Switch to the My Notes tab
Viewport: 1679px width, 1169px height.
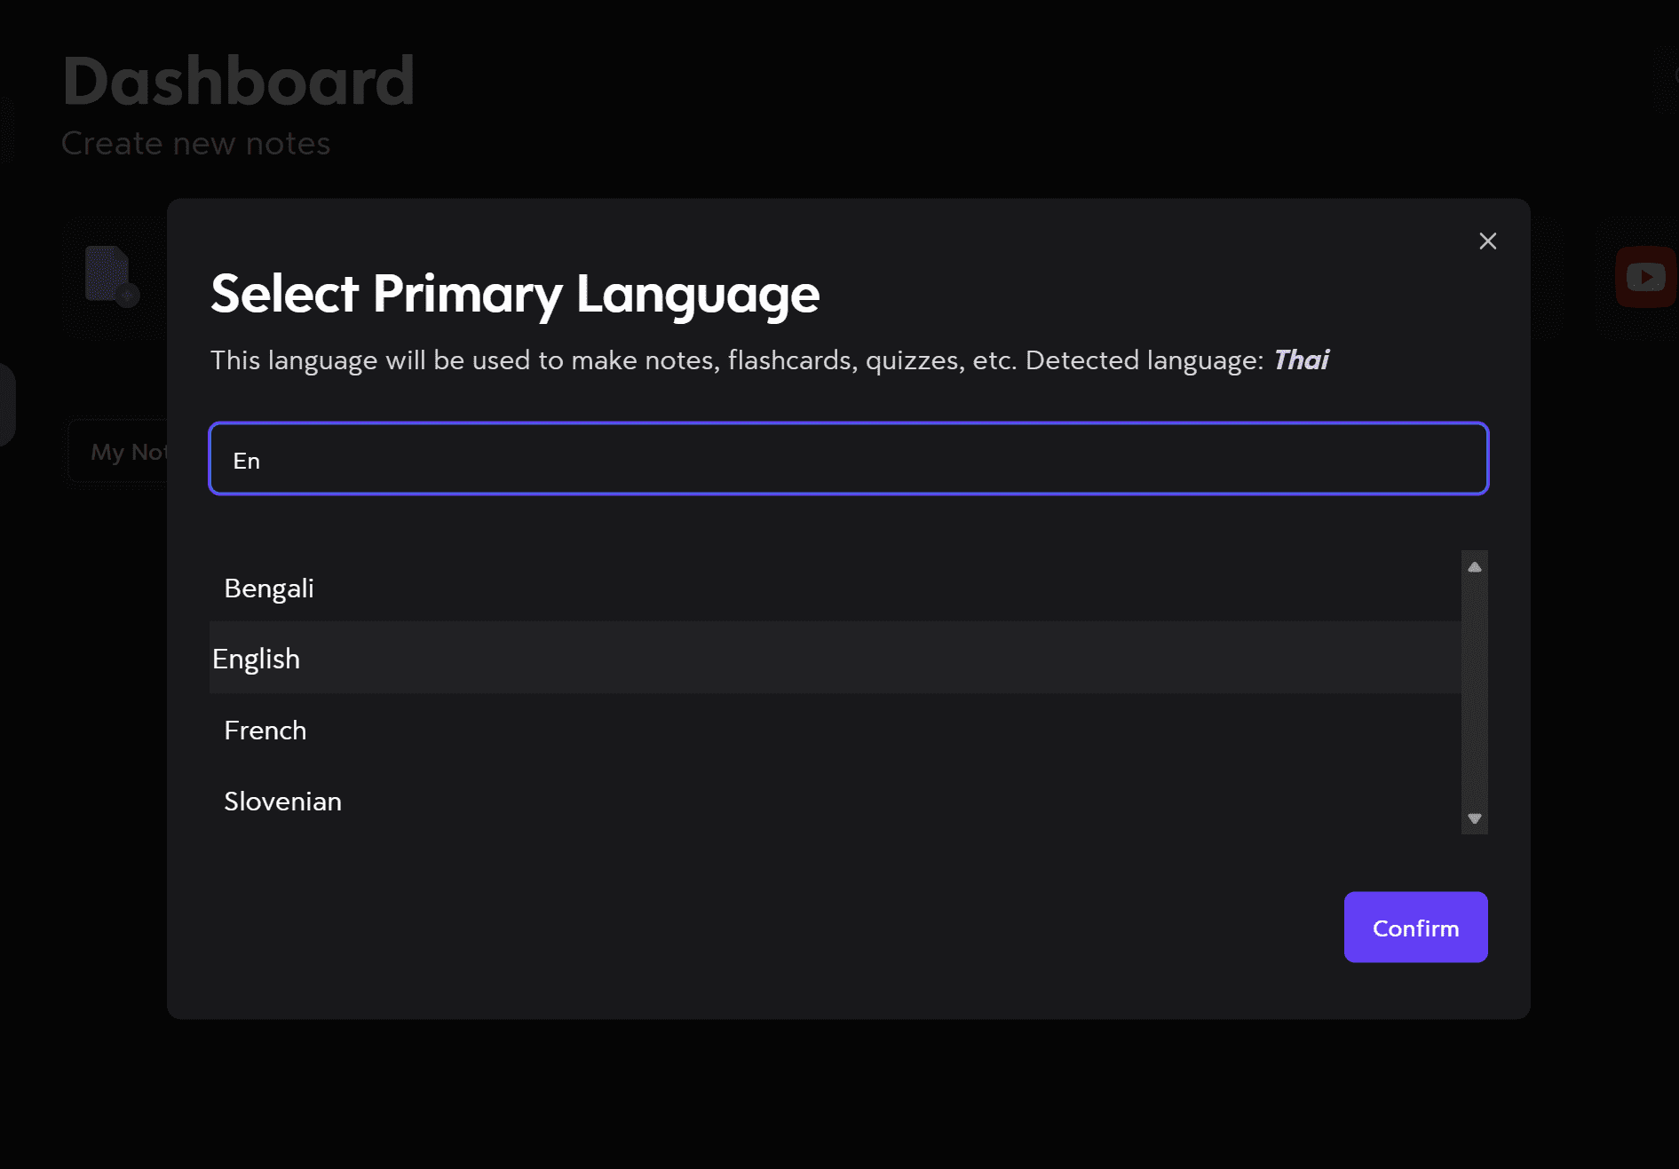(x=131, y=451)
